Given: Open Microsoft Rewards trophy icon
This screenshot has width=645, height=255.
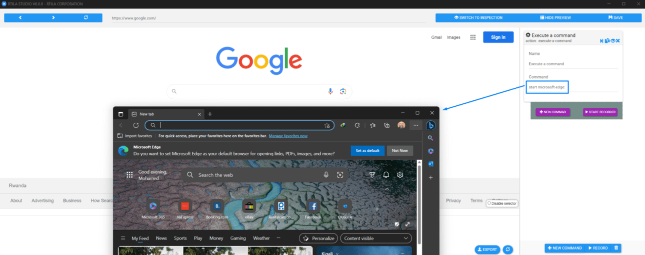Looking at the screenshot, I should [x=372, y=175].
